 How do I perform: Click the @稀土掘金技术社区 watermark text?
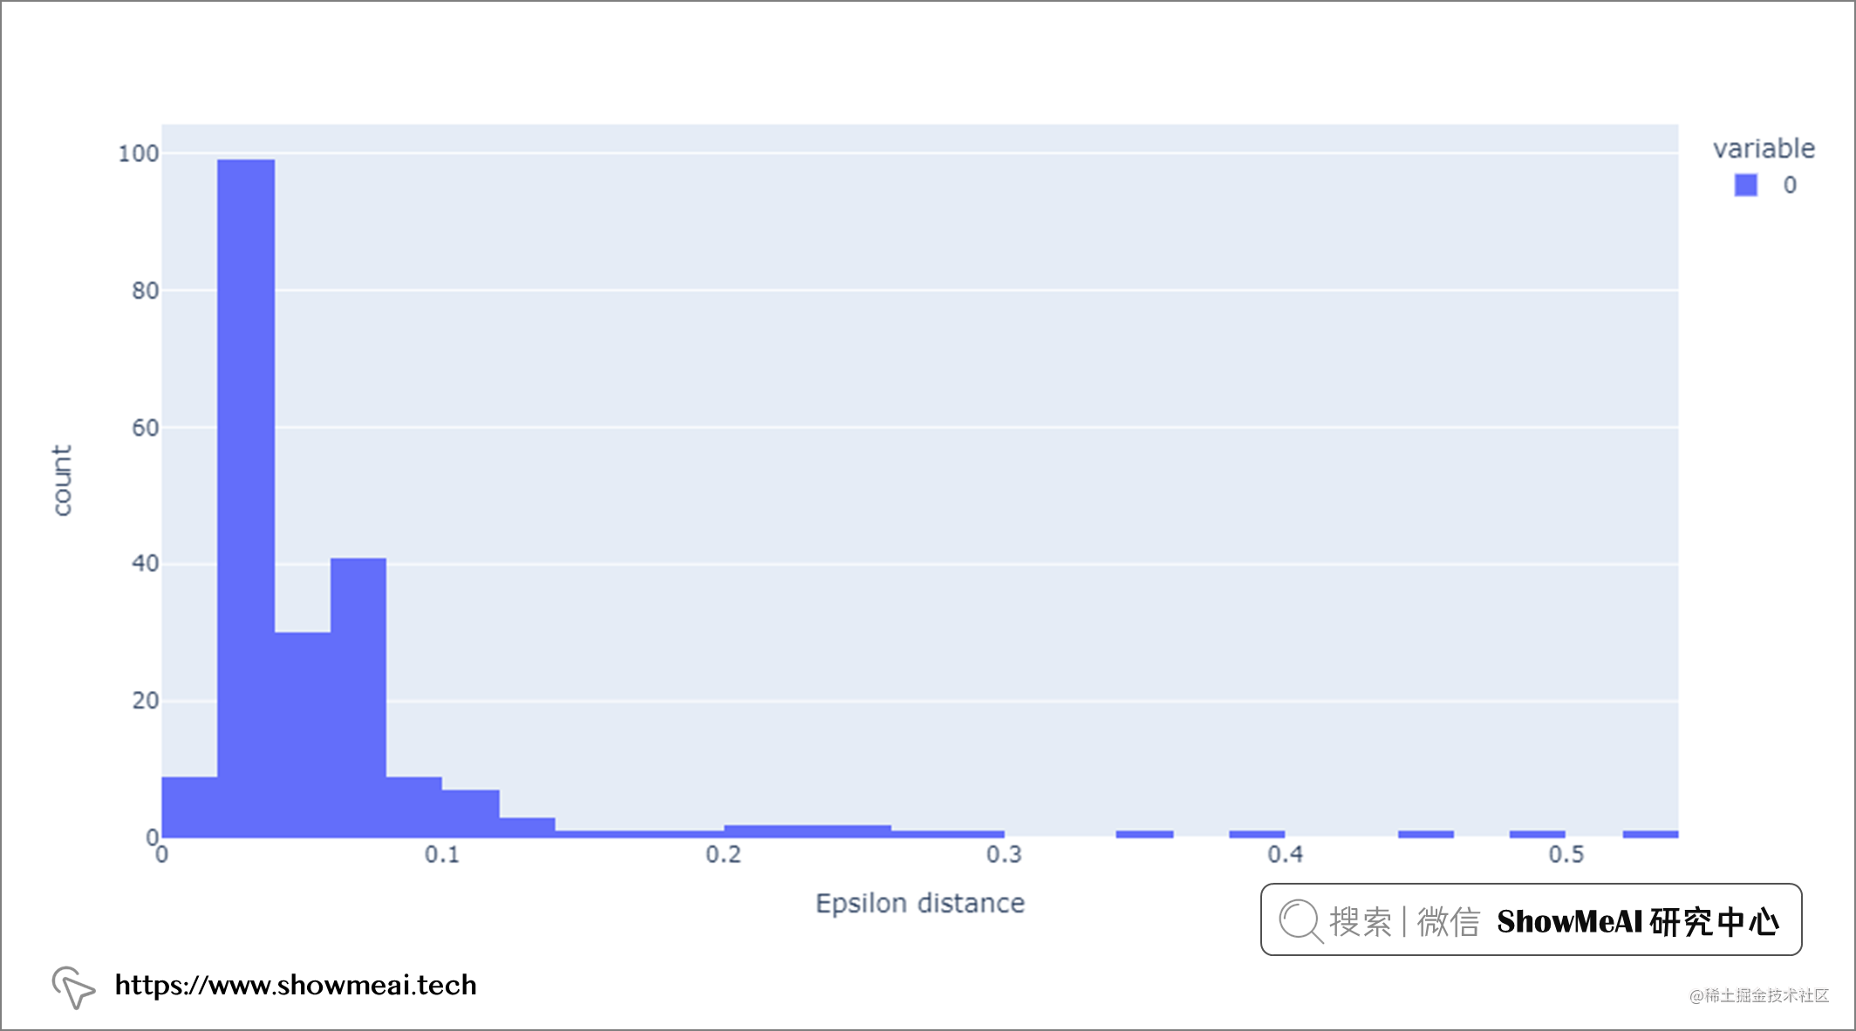click(1758, 995)
